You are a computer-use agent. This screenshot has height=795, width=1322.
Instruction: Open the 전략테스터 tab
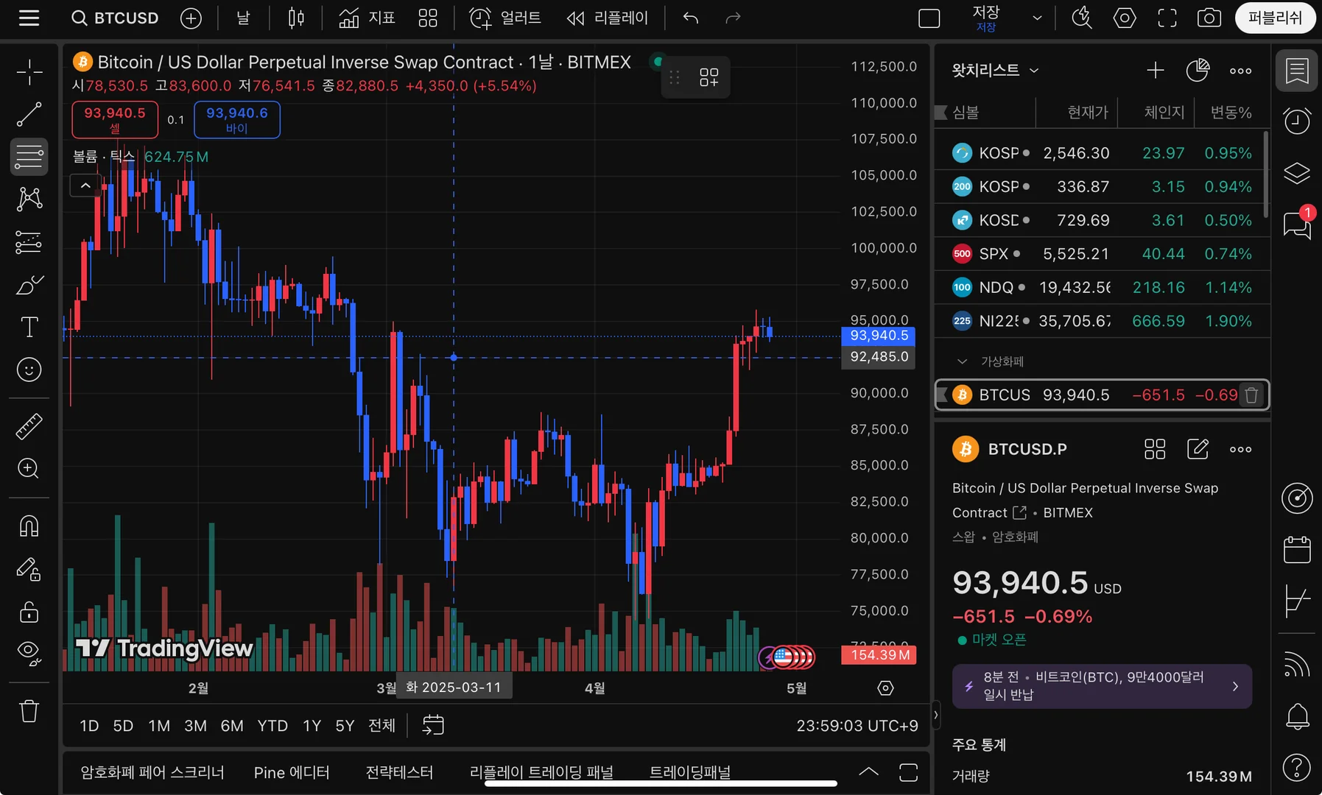pyautogui.click(x=399, y=772)
